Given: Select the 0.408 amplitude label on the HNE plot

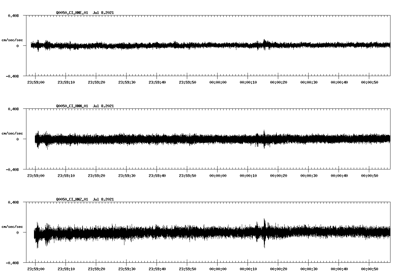Looking at the screenshot, I should pyautogui.click(x=13, y=15).
